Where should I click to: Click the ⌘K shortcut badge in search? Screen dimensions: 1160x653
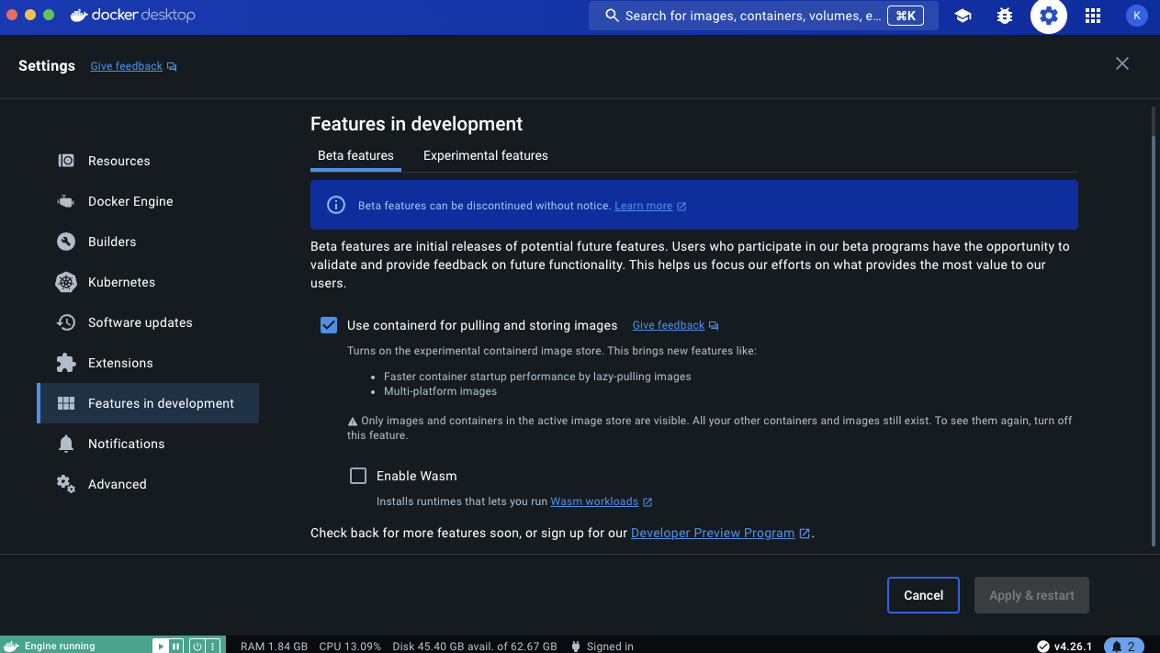[x=905, y=16]
